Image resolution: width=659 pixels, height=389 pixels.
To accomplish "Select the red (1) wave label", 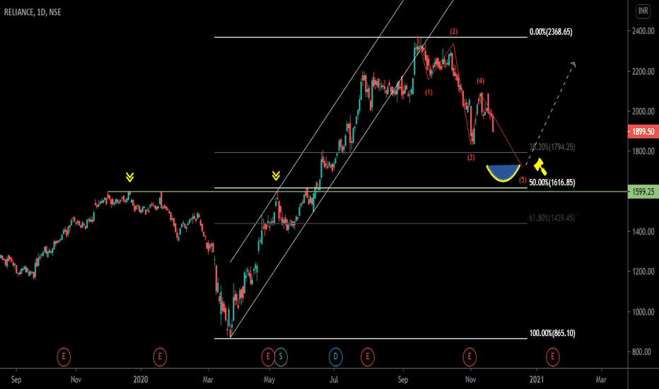I will click(428, 92).
